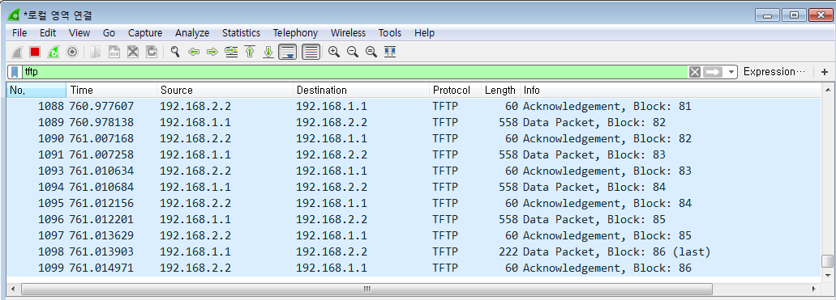The image size is (836, 300).
Task: Click the Close capture file icon
Action: [x=133, y=52]
